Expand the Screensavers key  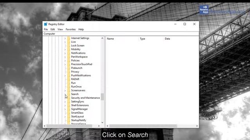coord(65,91)
